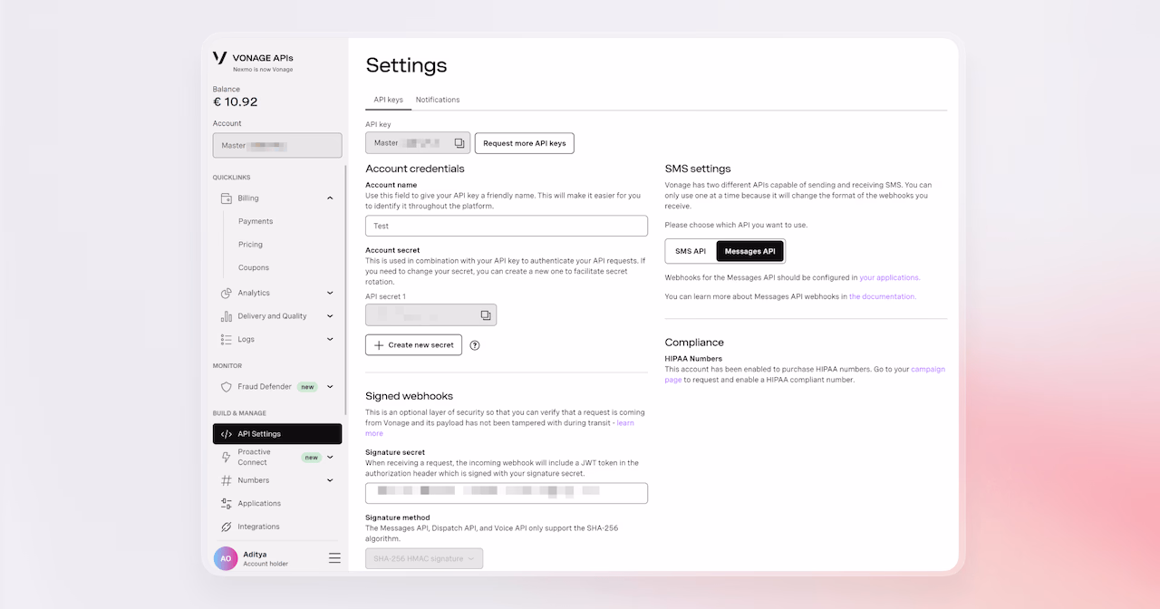
Task: Click the AO user avatar
Action: 226,559
